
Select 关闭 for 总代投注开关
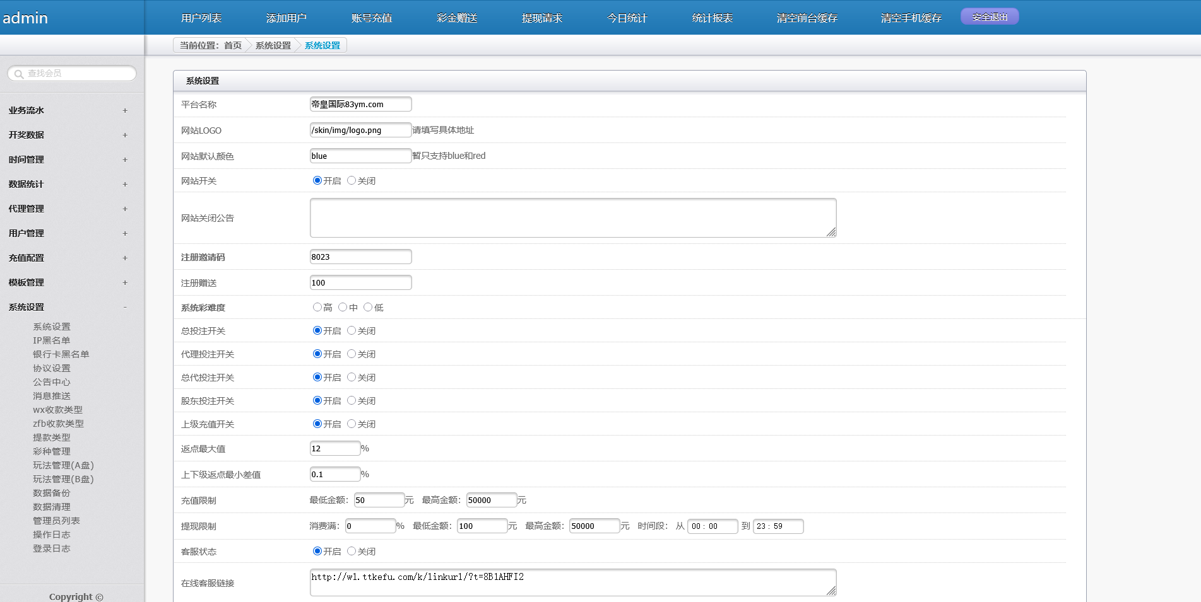point(352,377)
